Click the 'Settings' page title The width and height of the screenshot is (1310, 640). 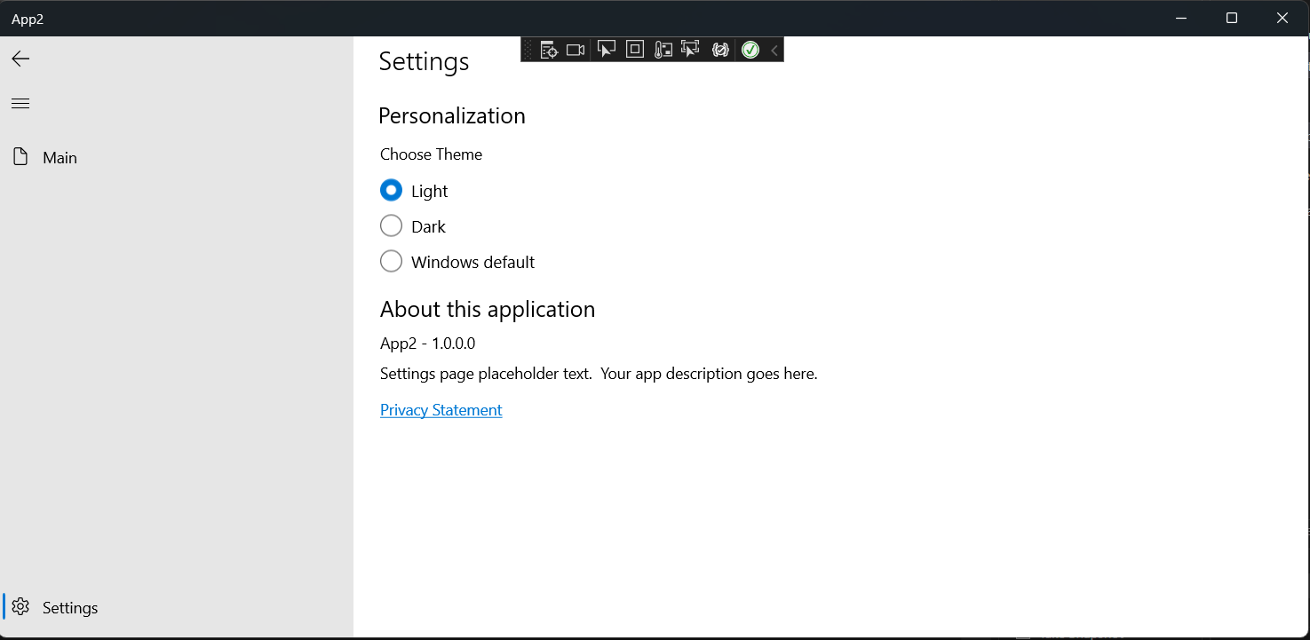coord(425,61)
